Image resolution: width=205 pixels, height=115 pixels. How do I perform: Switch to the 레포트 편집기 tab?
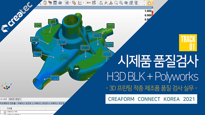[15, 99]
